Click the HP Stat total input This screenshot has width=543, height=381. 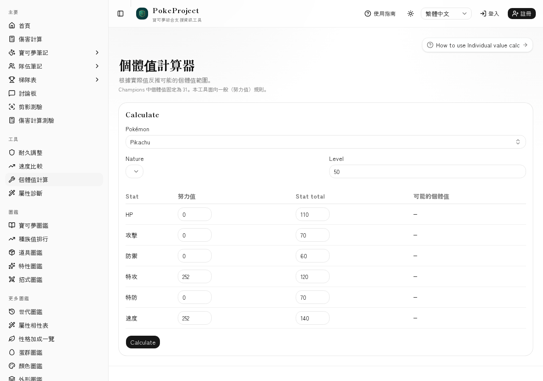pos(313,214)
